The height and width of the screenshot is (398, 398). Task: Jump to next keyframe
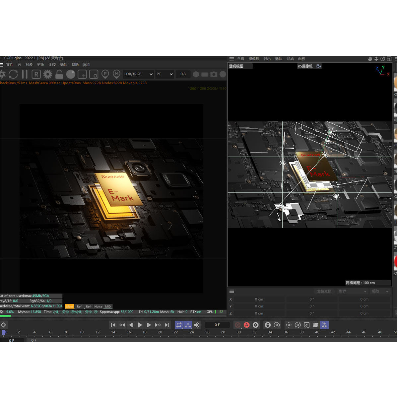[158, 325]
